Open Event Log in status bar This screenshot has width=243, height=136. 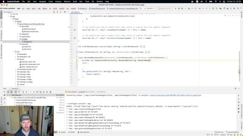[219, 132]
